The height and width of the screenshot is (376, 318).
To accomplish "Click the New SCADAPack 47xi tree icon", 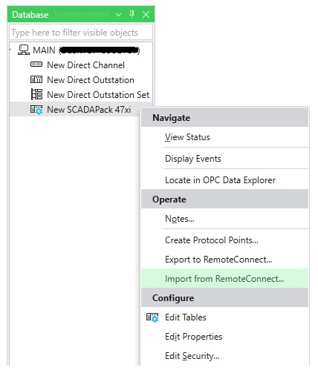I will (x=36, y=110).
